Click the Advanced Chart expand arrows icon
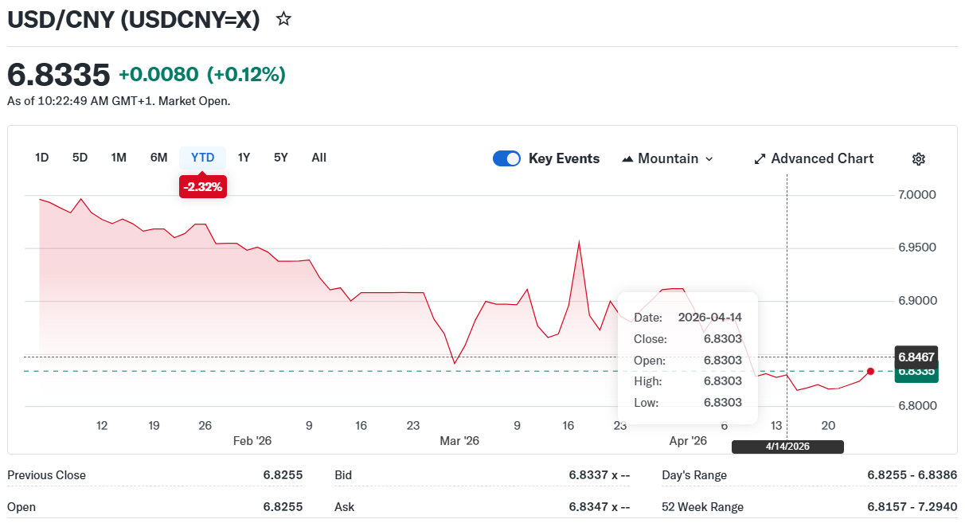This screenshot has width=965, height=523. click(x=760, y=158)
